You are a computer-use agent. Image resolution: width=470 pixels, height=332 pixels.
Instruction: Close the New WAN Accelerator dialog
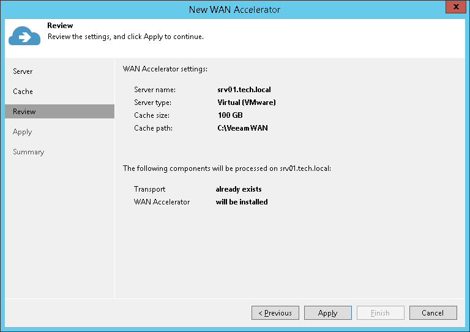point(453,9)
